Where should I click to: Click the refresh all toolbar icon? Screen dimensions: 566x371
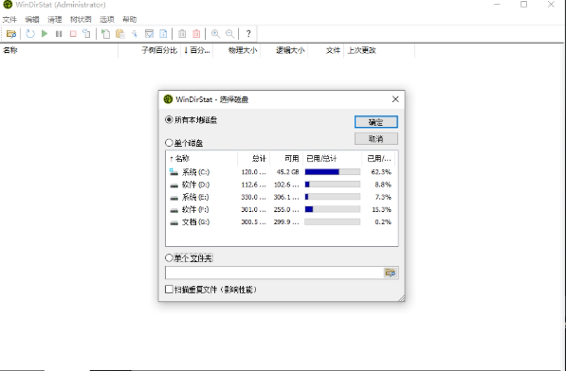click(30, 34)
